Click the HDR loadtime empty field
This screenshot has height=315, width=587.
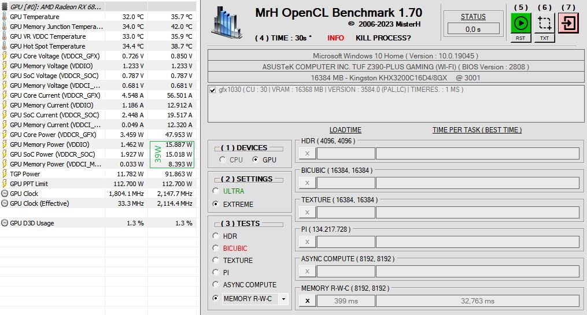[346, 153]
